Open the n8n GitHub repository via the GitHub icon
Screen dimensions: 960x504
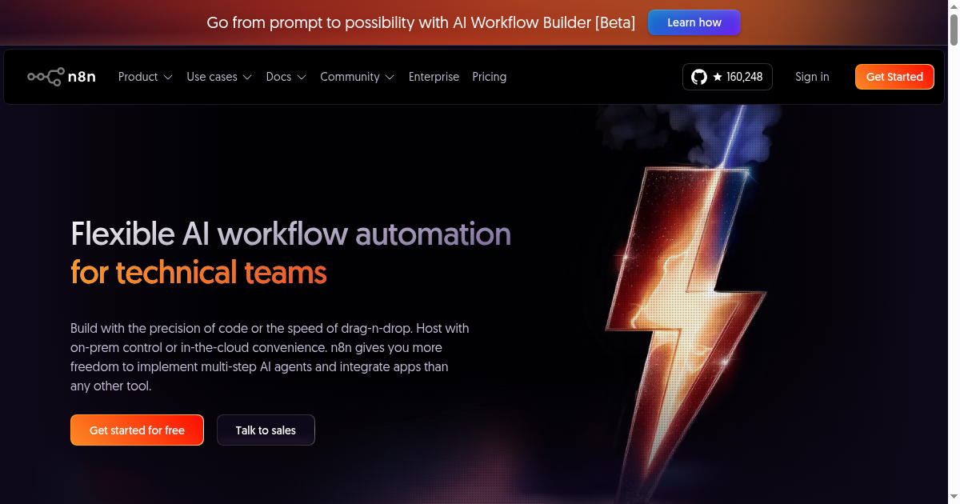(698, 77)
